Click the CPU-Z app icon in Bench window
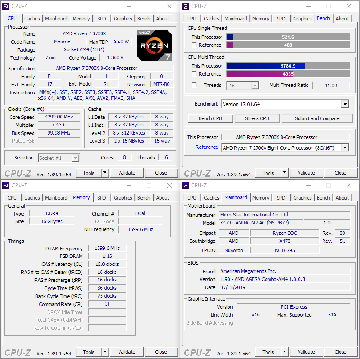The image size is (360, 359). [185, 6]
